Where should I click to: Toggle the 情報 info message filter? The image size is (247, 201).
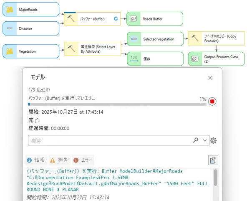tap(36, 160)
